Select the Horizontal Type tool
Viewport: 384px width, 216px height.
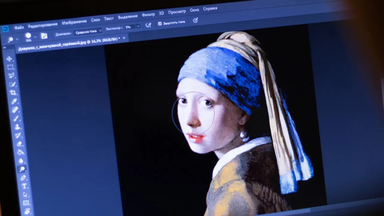24,186
